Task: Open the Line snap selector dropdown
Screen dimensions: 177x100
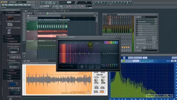Action: click(89, 6)
